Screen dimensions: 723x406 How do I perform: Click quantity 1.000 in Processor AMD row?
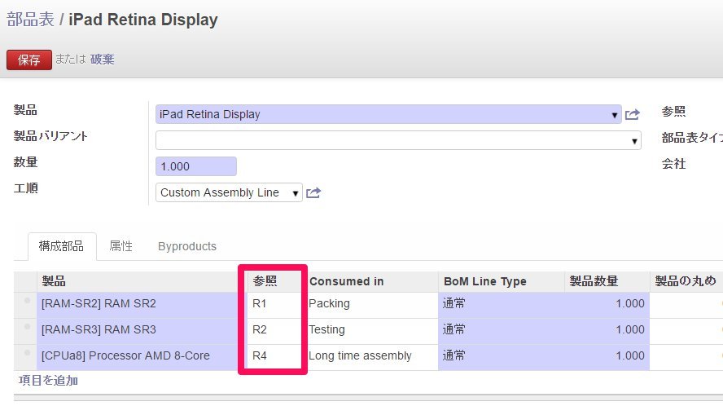[x=607, y=356]
